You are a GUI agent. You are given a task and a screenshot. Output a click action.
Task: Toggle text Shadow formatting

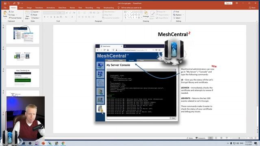click(54, 17)
